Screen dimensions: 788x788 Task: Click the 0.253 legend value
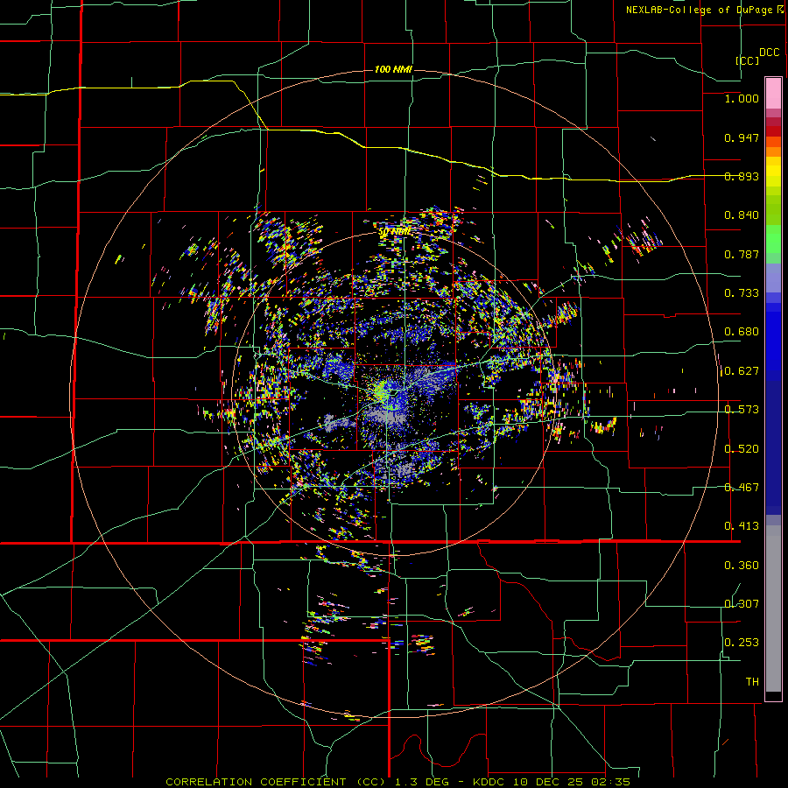point(742,643)
